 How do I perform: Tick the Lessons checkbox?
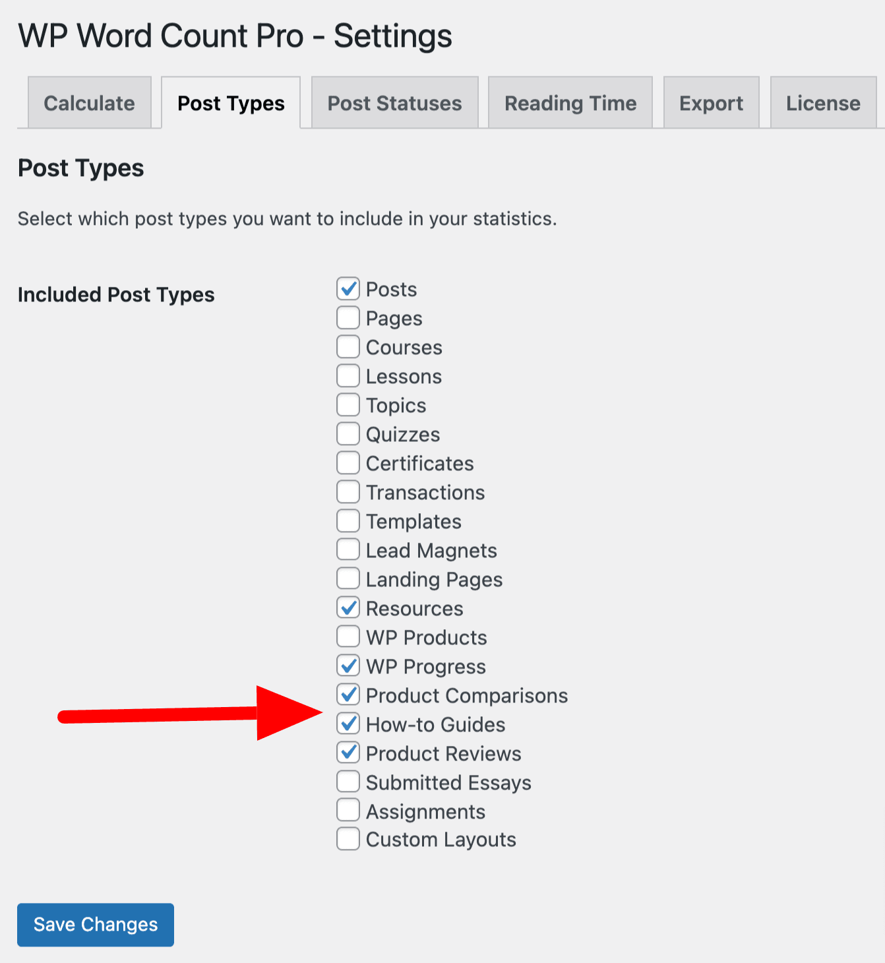348,376
